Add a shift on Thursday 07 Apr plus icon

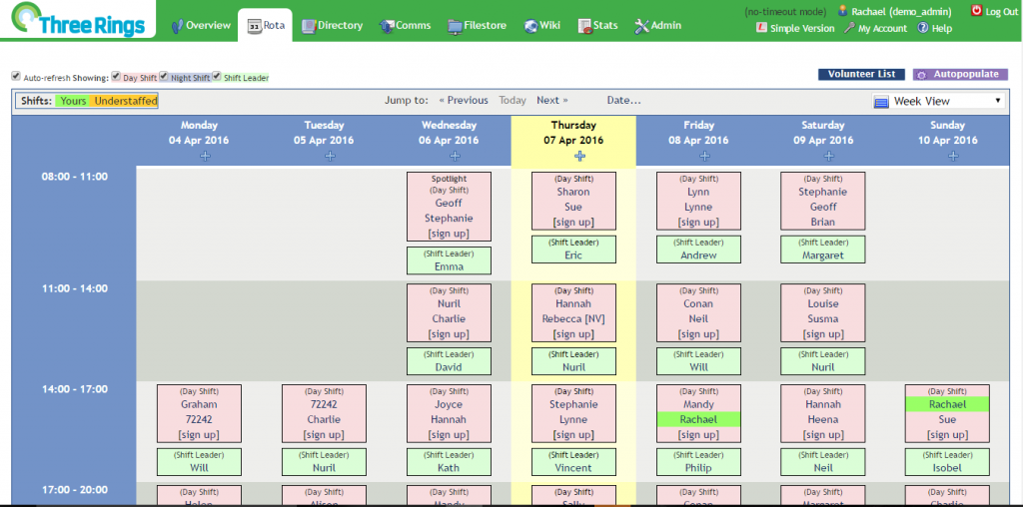[580, 156]
